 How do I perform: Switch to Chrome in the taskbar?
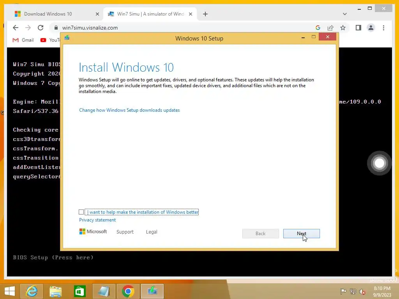click(x=128, y=291)
